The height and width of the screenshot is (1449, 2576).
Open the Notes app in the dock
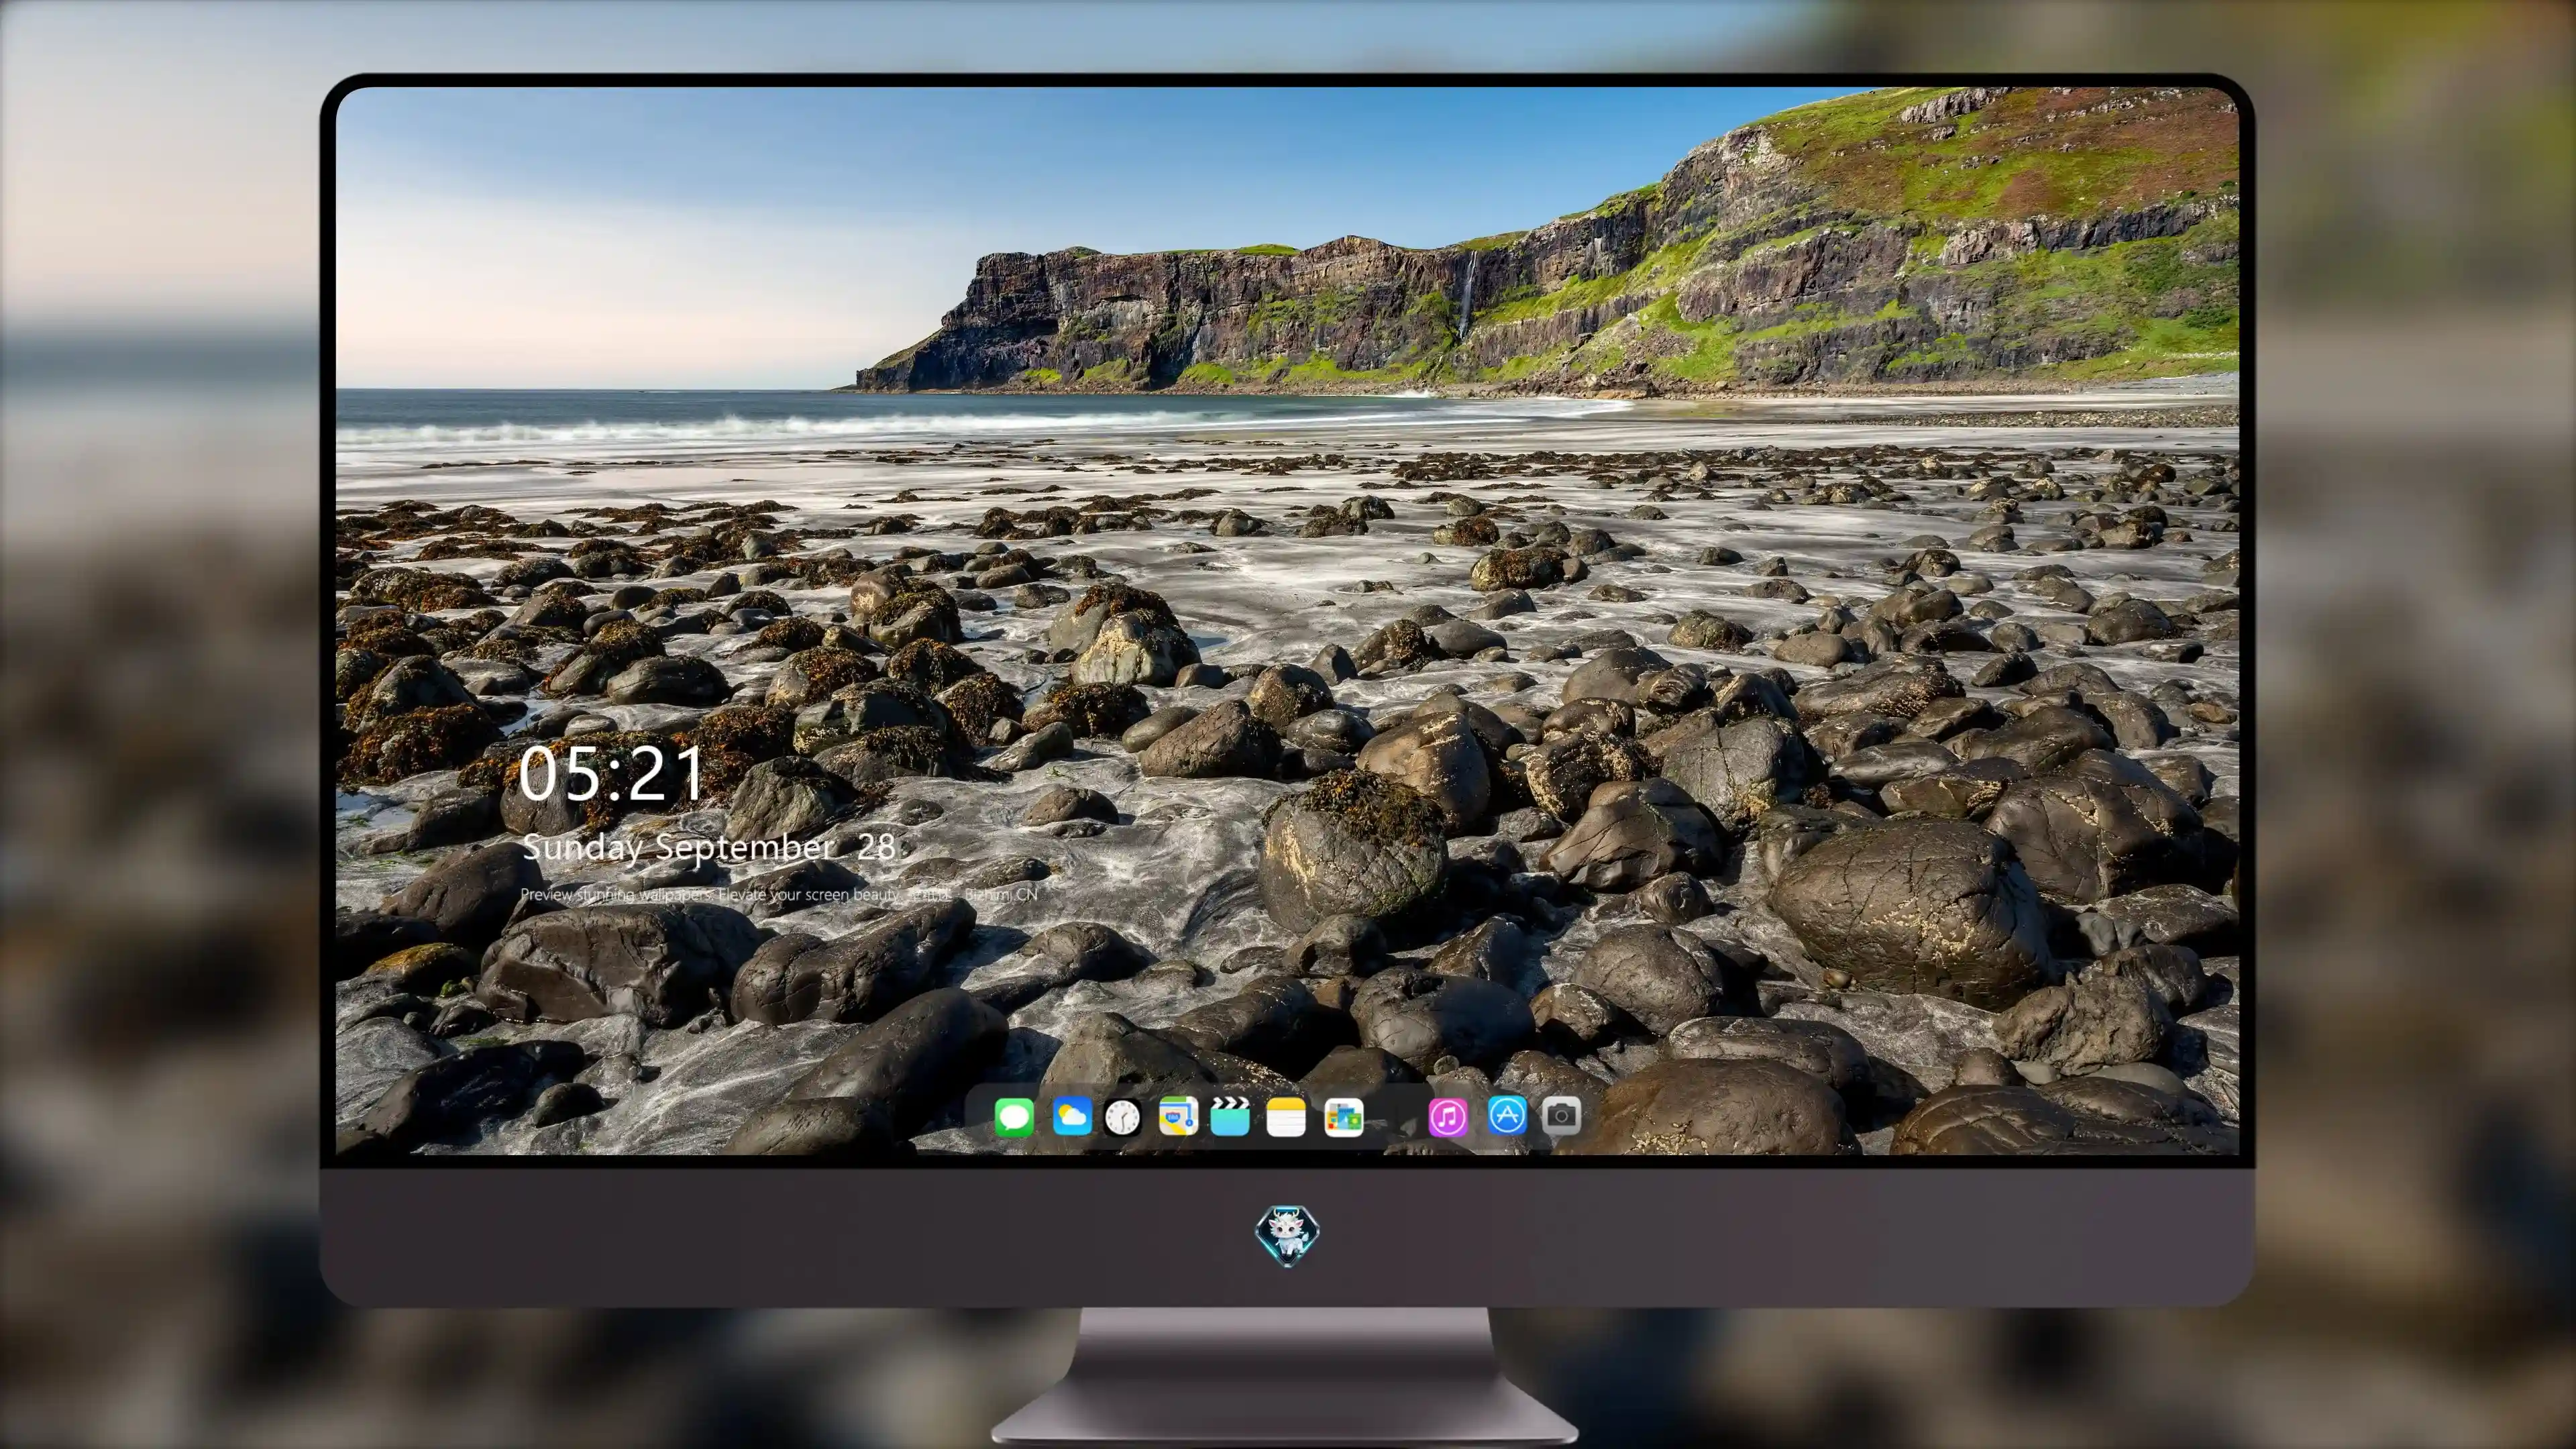click(1286, 1117)
